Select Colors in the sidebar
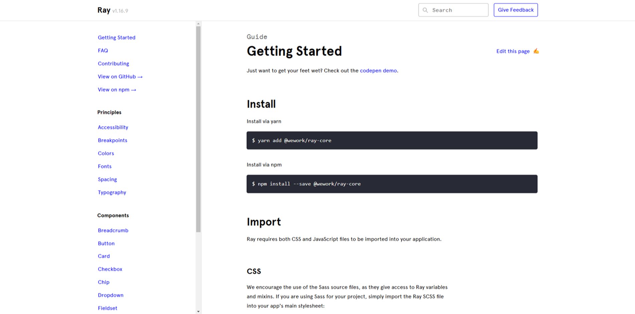The height and width of the screenshot is (314, 635). pyautogui.click(x=106, y=153)
